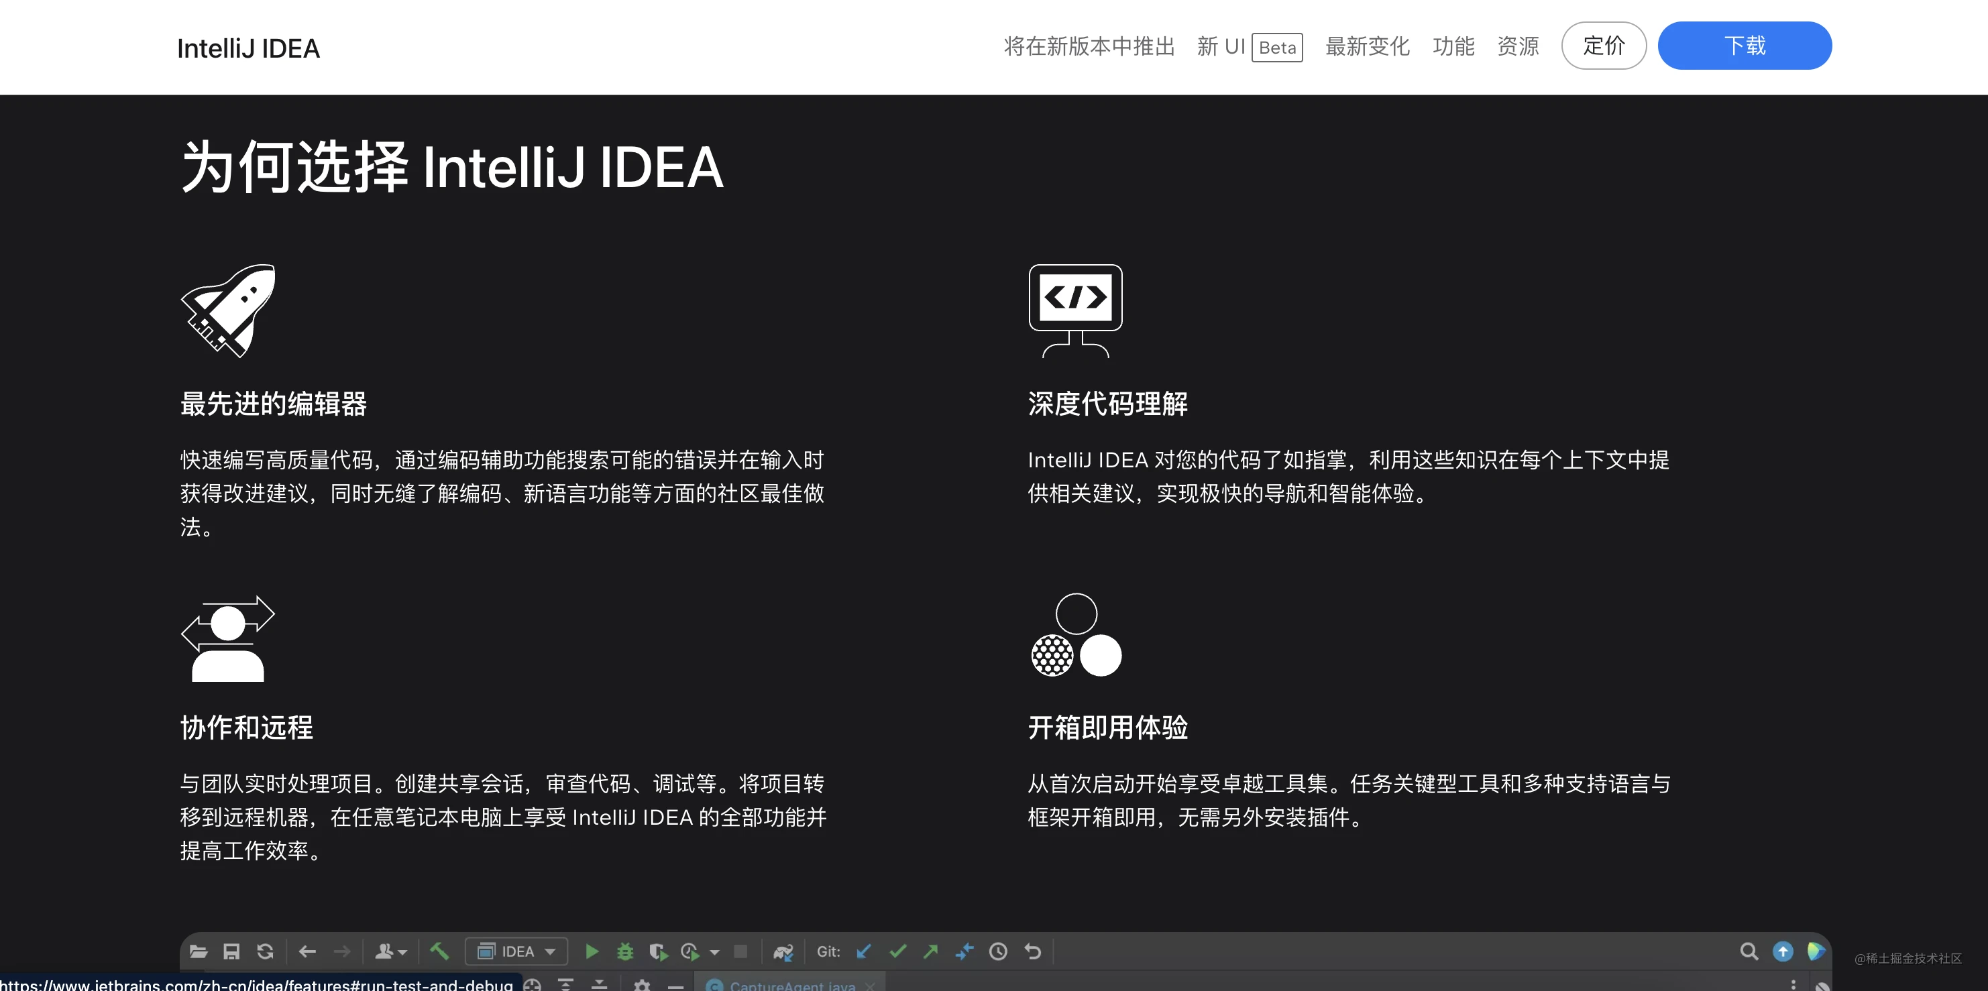Click the green Build hammer icon
The width and height of the screenshot is (1988, 991).
440,951
